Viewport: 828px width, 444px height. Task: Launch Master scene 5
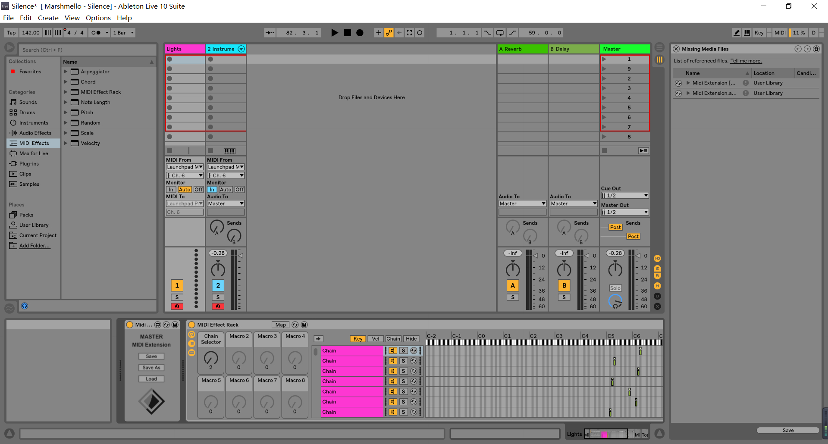(x=604, y=108)
